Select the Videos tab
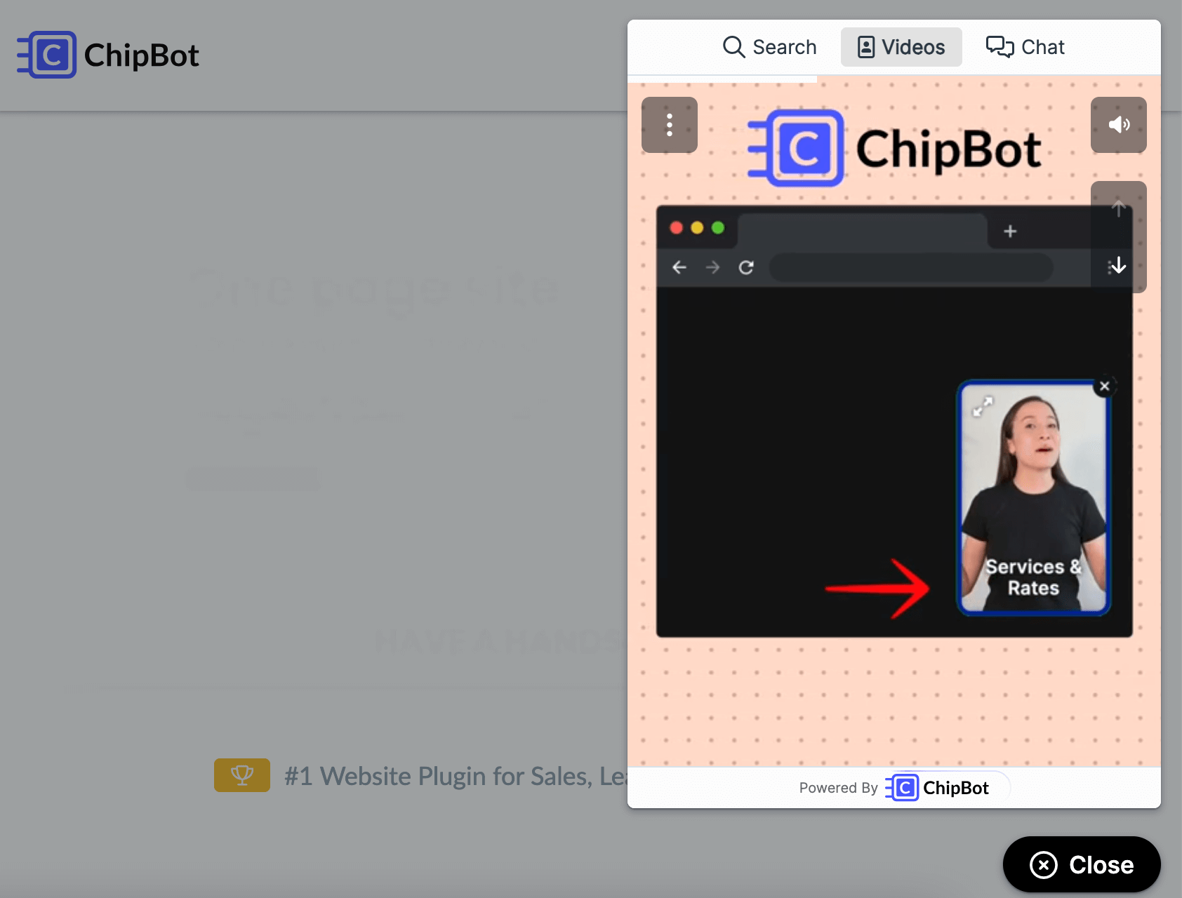 [901, 47]
